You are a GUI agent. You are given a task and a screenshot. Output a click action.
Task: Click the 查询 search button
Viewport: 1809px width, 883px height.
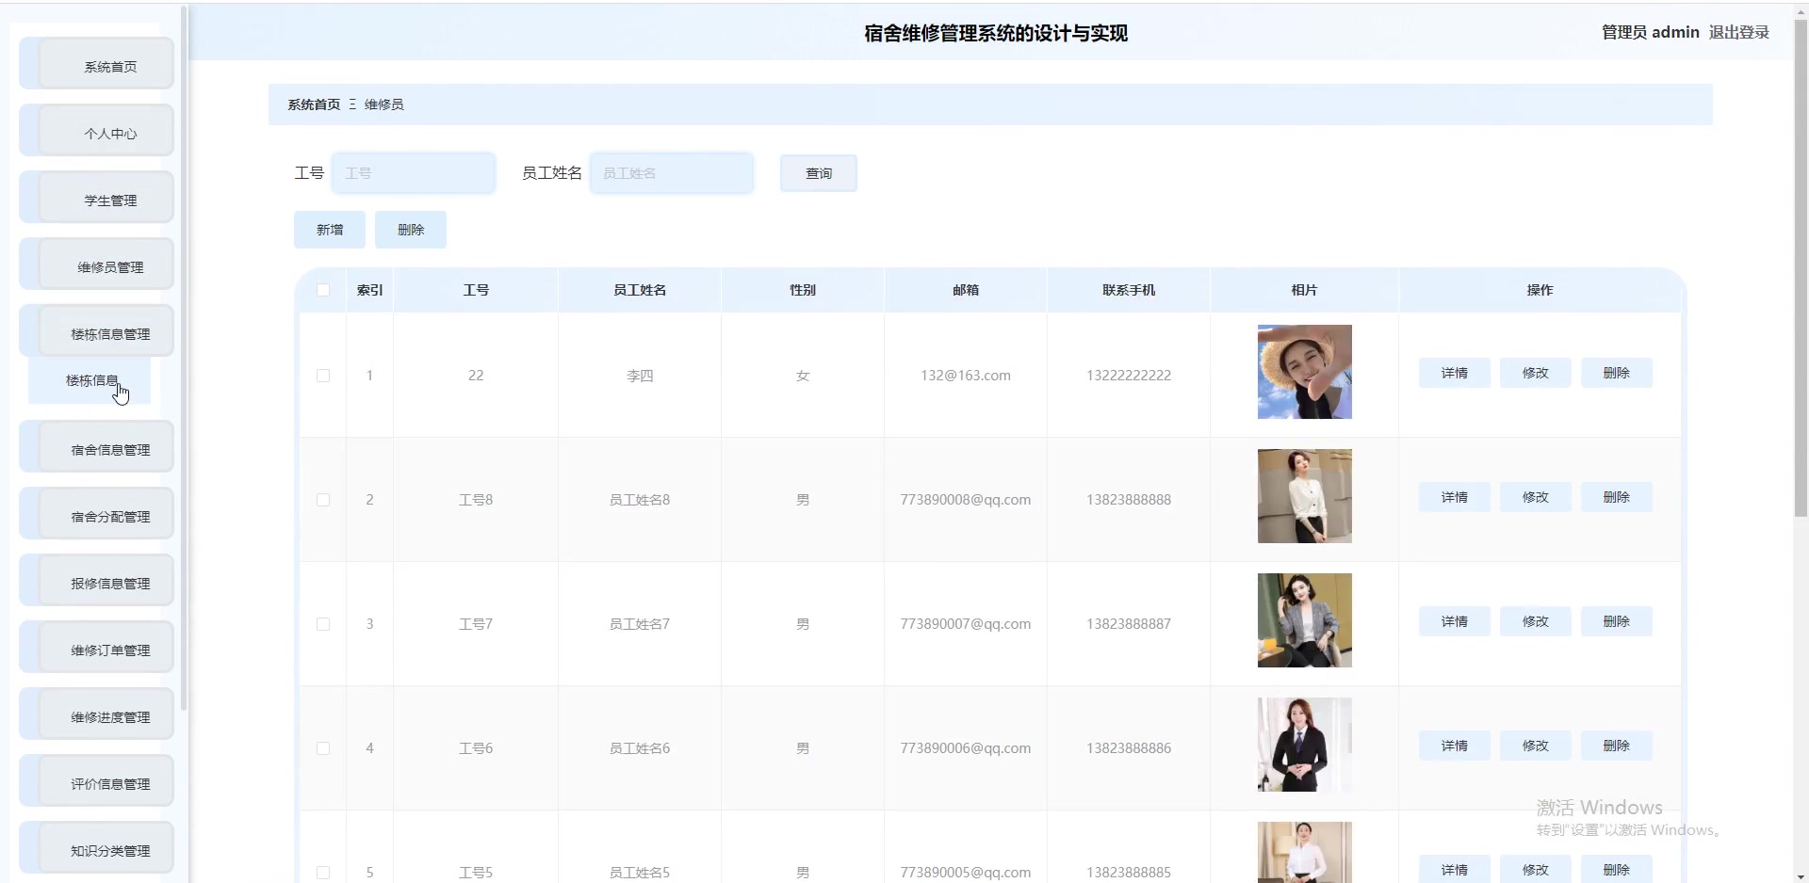click(818, 172)
